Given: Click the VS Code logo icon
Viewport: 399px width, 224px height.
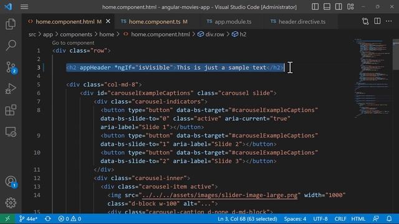Looking at the screenshot, I should (x=8, y=7).
